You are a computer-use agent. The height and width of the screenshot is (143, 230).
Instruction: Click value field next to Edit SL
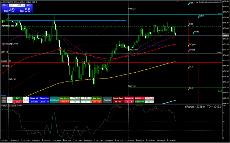[149, 98]
